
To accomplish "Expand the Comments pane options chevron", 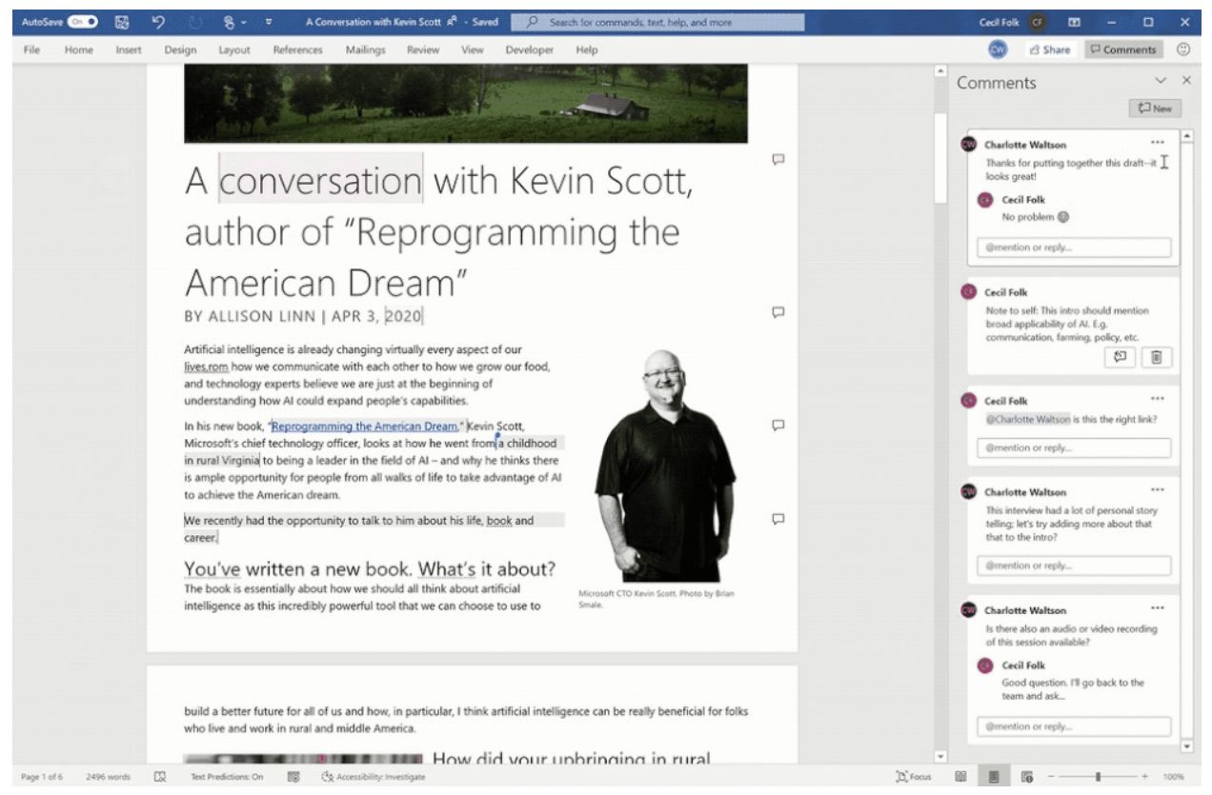I will (1161, 82).
